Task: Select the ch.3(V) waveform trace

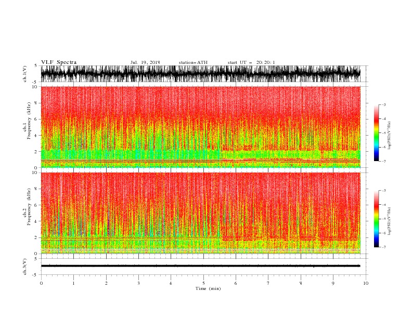Action: pos(200,266)
